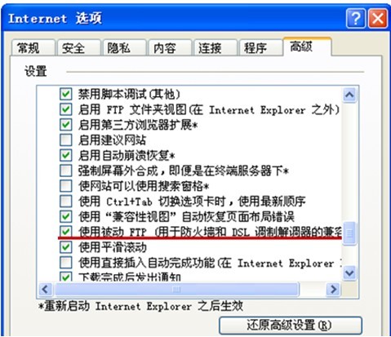Click the up arrow of vertical scrollbar
Image resolution: width=391 pixels, height=337 pixels.
pyautogui.click(x=349, y=95)
